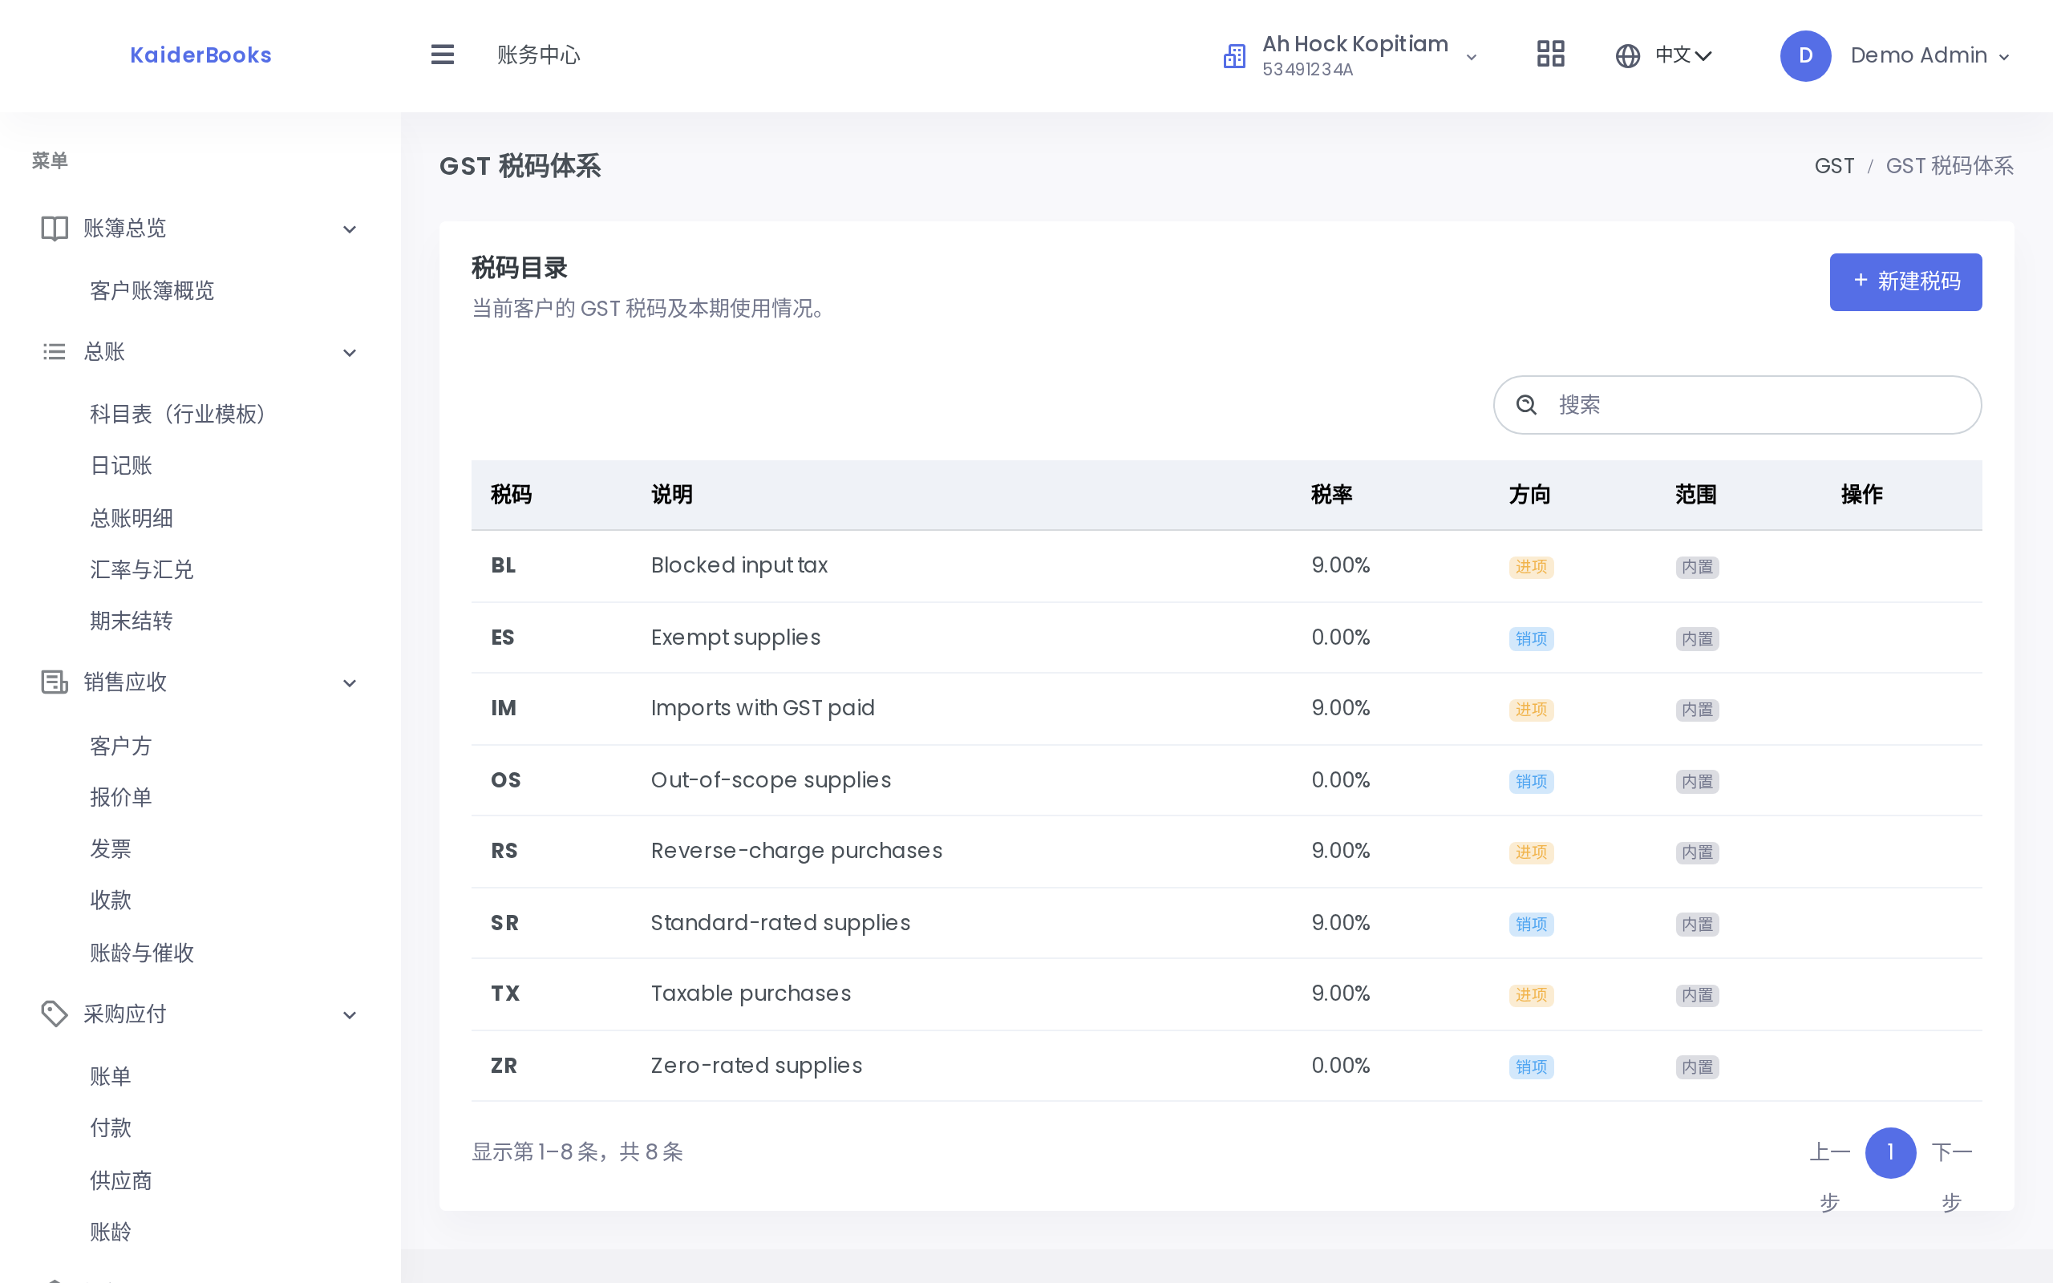Click the Exempt supplies description

tap(735, 637)
